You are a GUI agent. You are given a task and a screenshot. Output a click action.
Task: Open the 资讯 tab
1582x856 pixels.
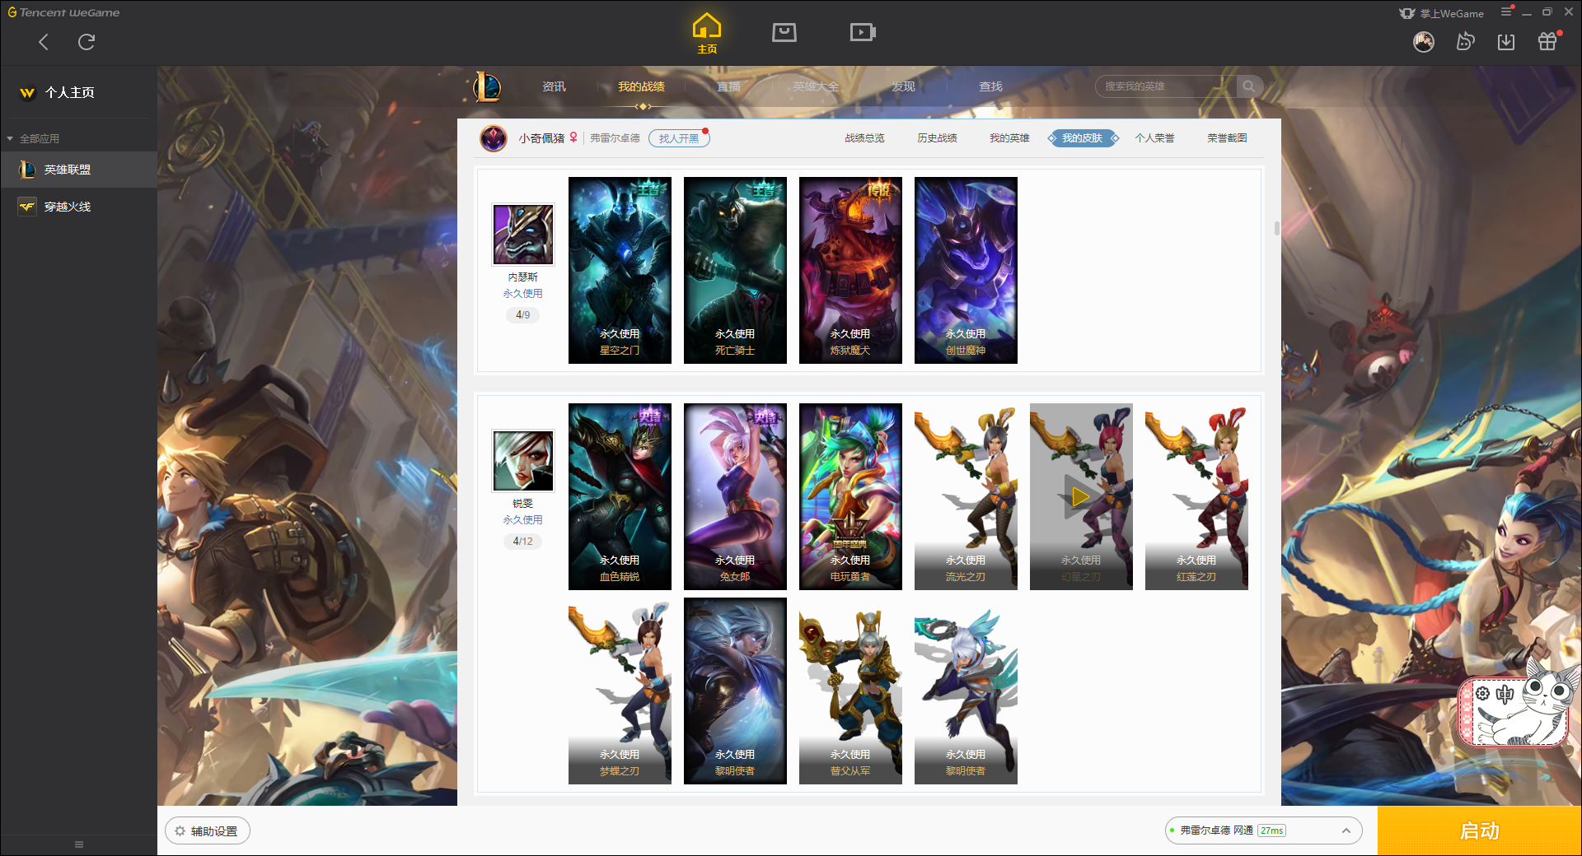[x=554, y=86]
